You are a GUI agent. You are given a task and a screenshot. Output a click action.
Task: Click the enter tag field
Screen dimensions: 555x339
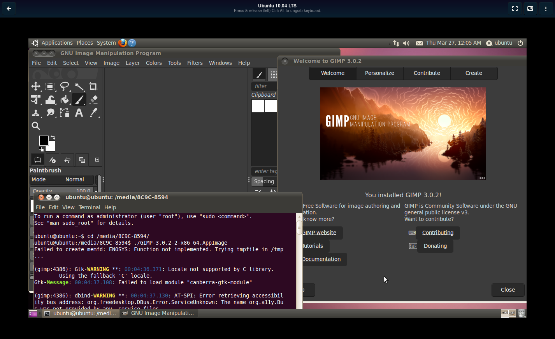tap(264, 171)
